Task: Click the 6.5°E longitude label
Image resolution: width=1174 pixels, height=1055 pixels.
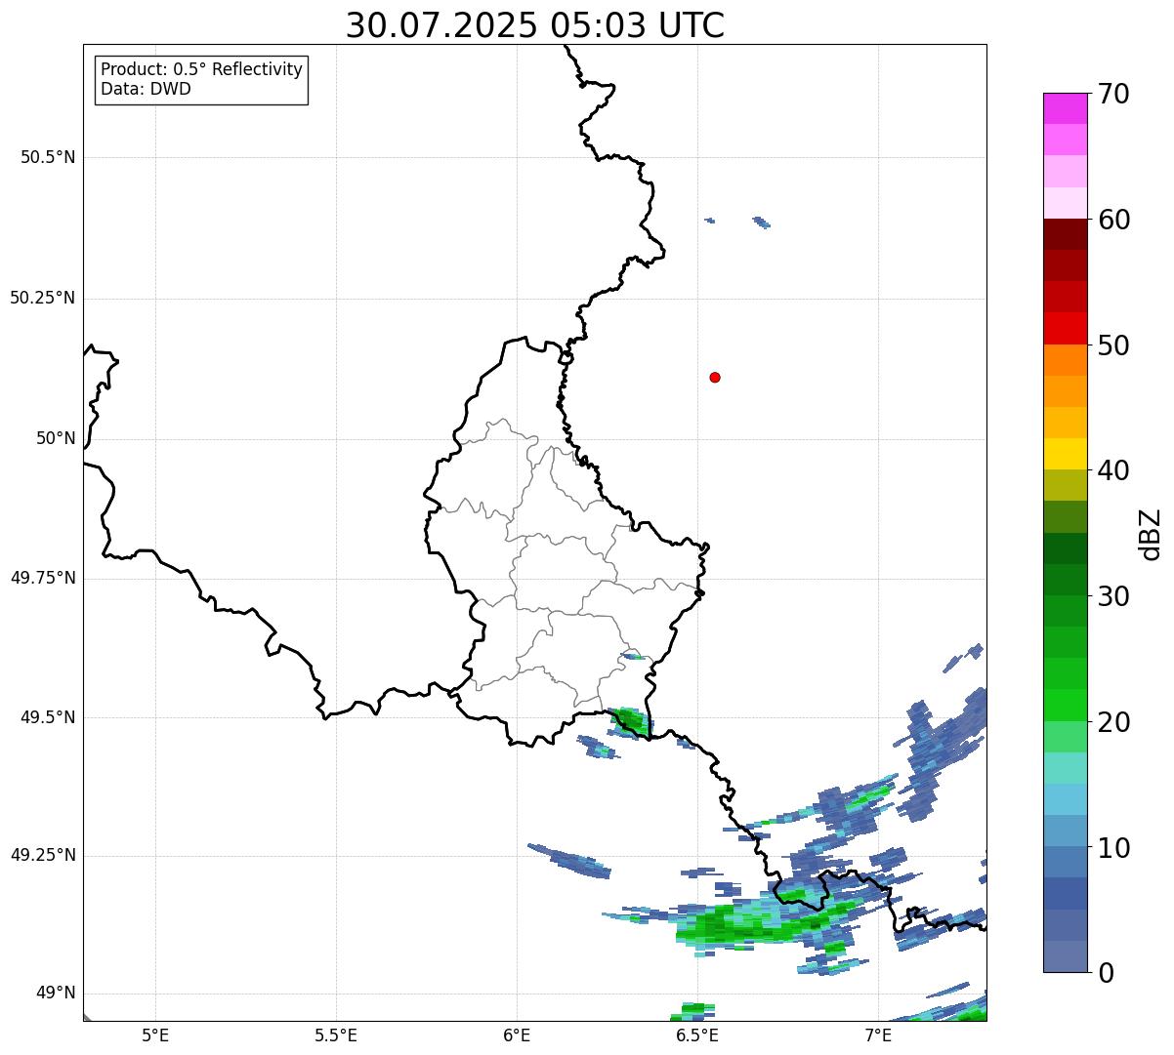Action: click(x=697, y=1035)
